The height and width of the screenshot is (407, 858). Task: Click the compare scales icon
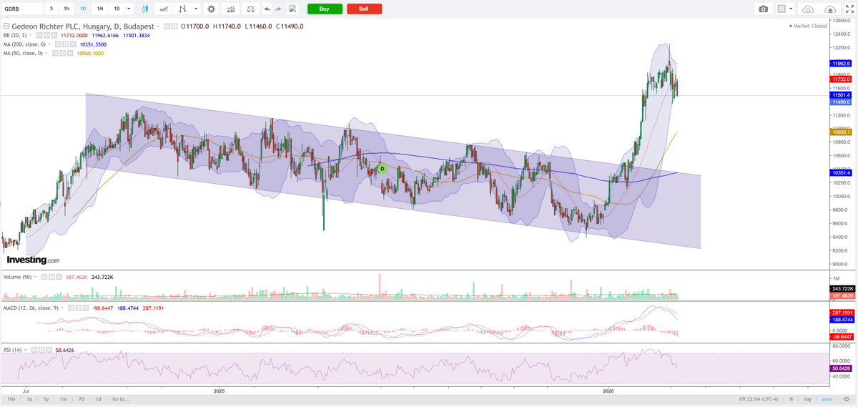[250, 9]
